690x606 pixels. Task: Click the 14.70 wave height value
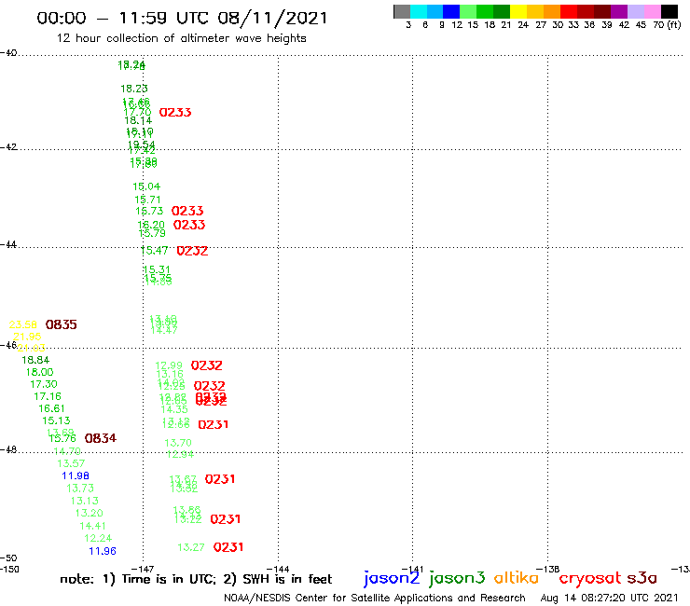(67, 451)
